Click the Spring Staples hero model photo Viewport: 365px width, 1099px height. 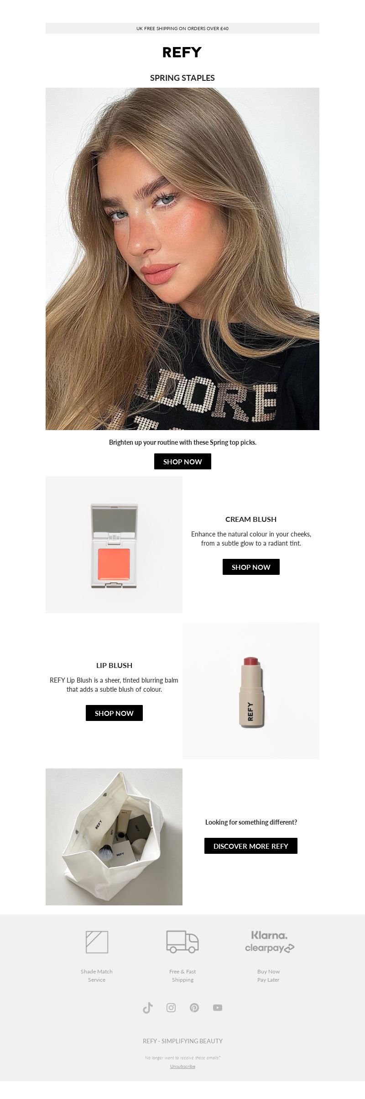point(182,259)
